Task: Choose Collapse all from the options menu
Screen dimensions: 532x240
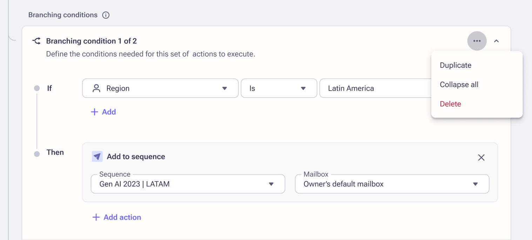Action: pyautogui.click(x=459, y=84)
